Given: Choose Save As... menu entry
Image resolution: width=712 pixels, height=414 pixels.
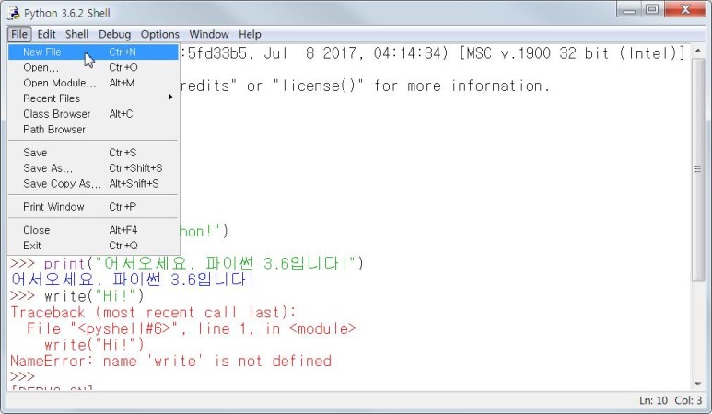Looking at the screenshot, I should [93, 167].
